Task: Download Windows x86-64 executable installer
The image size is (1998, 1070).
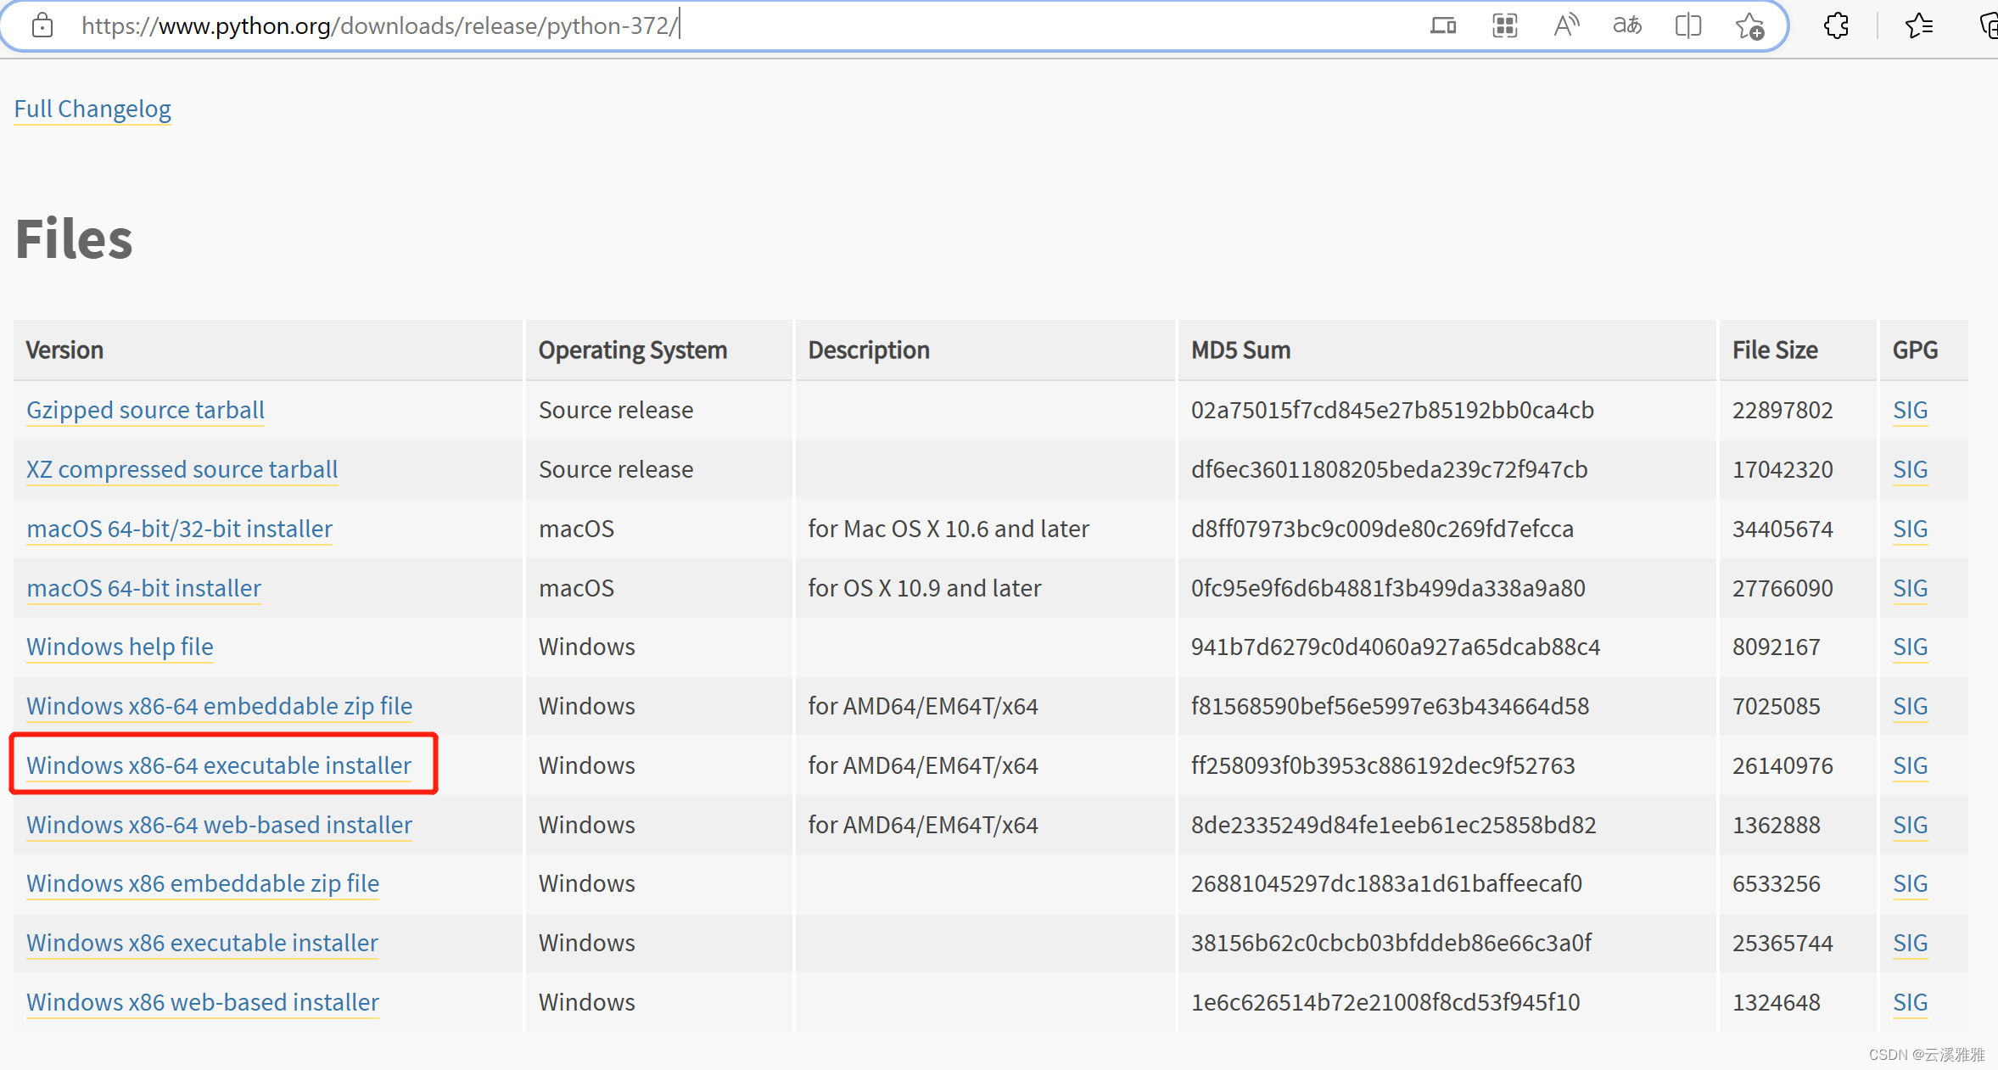Action: [219, 765]
